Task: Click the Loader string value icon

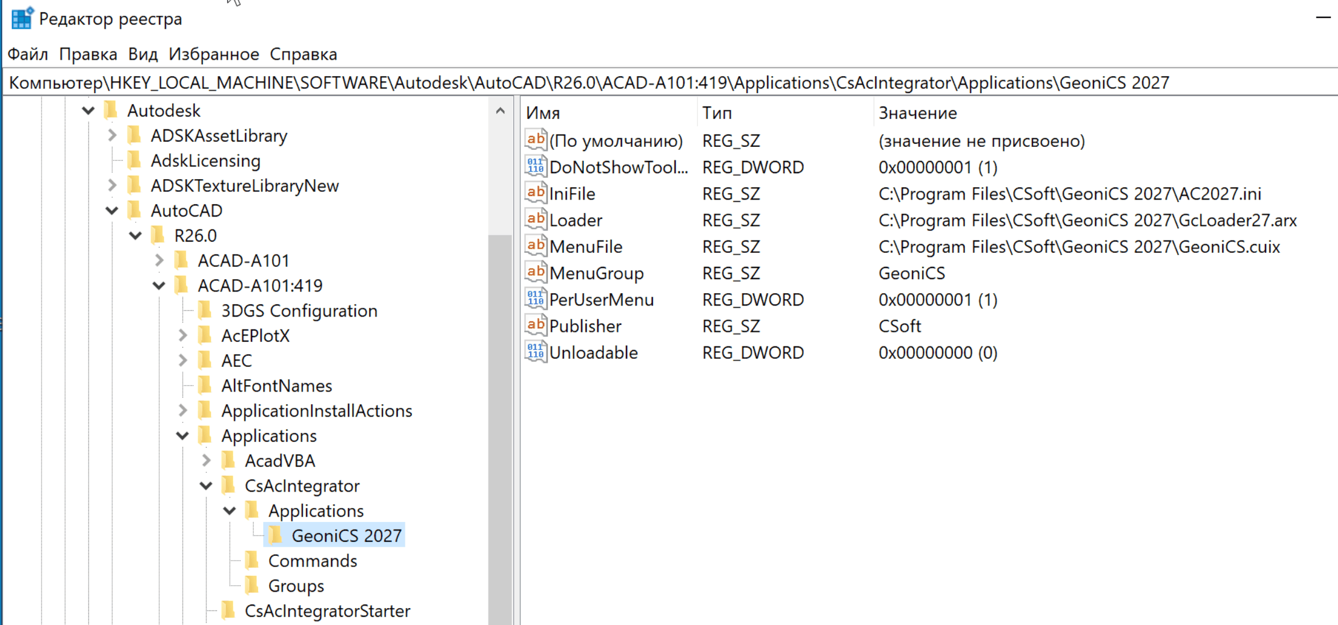Action: [535, 220]
